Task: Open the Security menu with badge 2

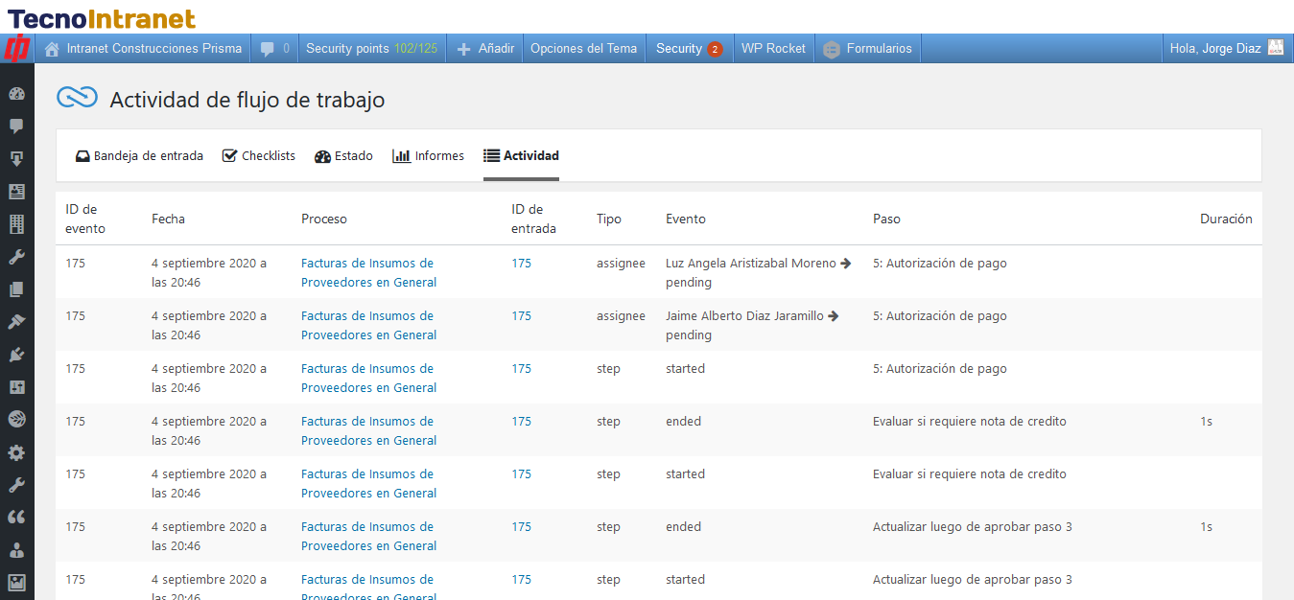Action: point(688,49)
